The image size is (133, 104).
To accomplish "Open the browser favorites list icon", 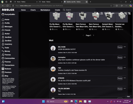I will pyautogui.click(x=122, y=6).
